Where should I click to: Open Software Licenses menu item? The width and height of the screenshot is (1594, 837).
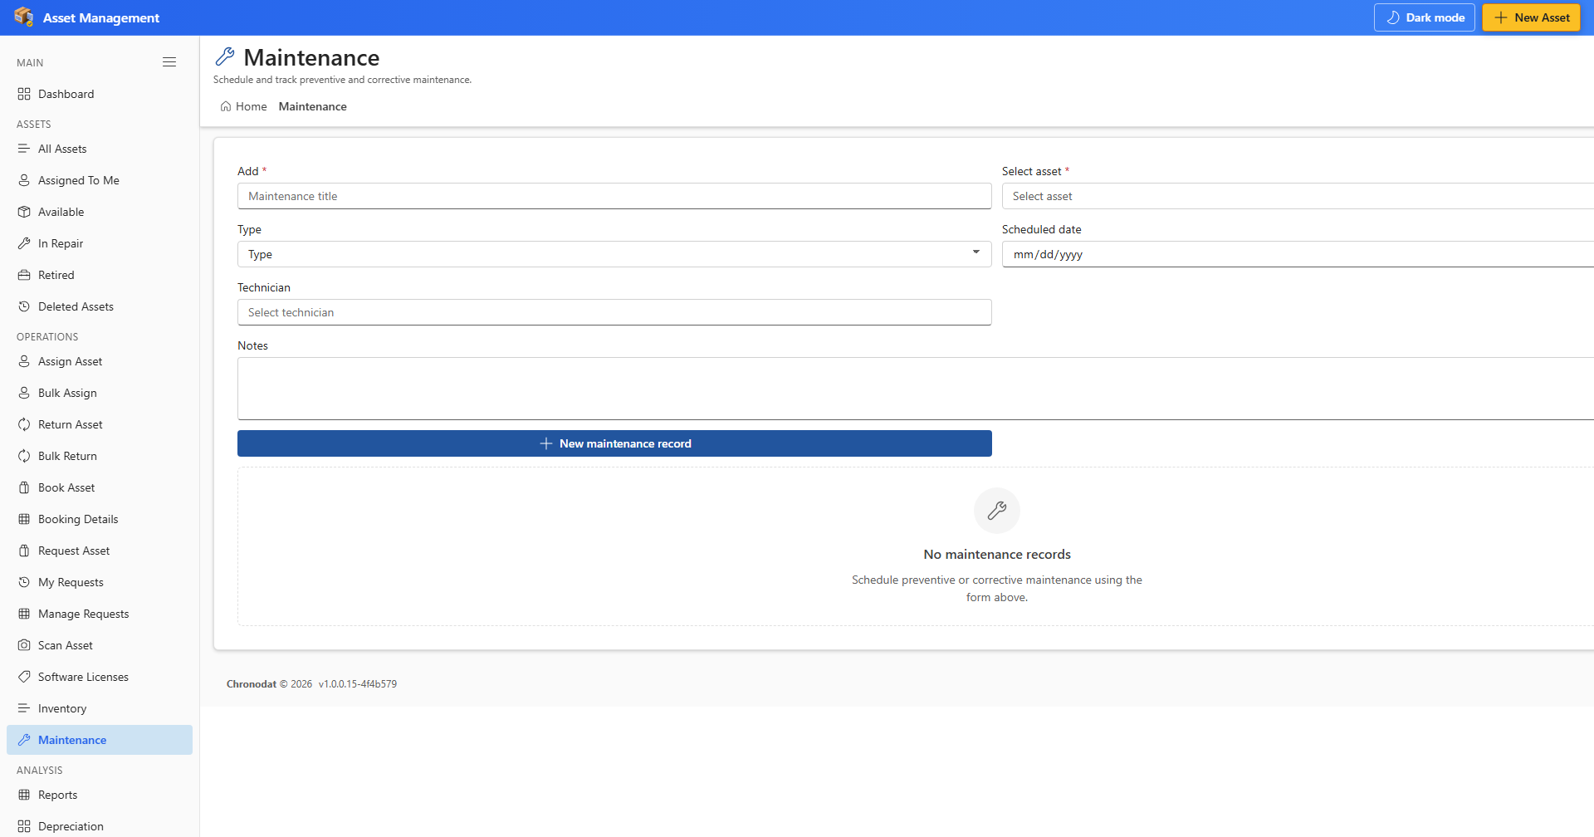[100, 677]
